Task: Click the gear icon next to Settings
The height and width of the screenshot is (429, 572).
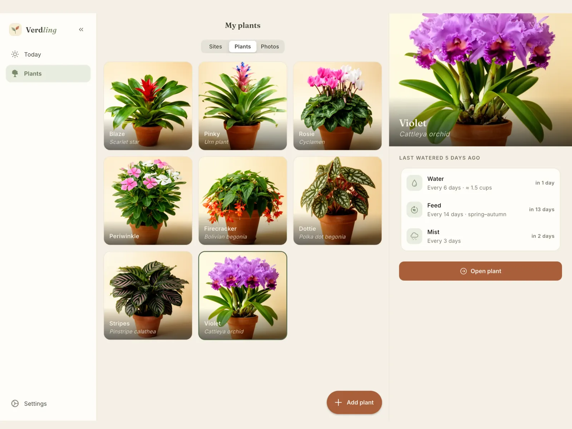Action: 15,403
